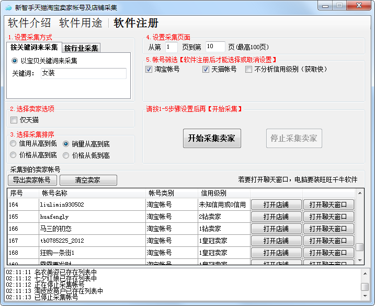Enable the 仅天猫 checkbox
The height and width of the screenshot is (306, 375).
[14, 120]
